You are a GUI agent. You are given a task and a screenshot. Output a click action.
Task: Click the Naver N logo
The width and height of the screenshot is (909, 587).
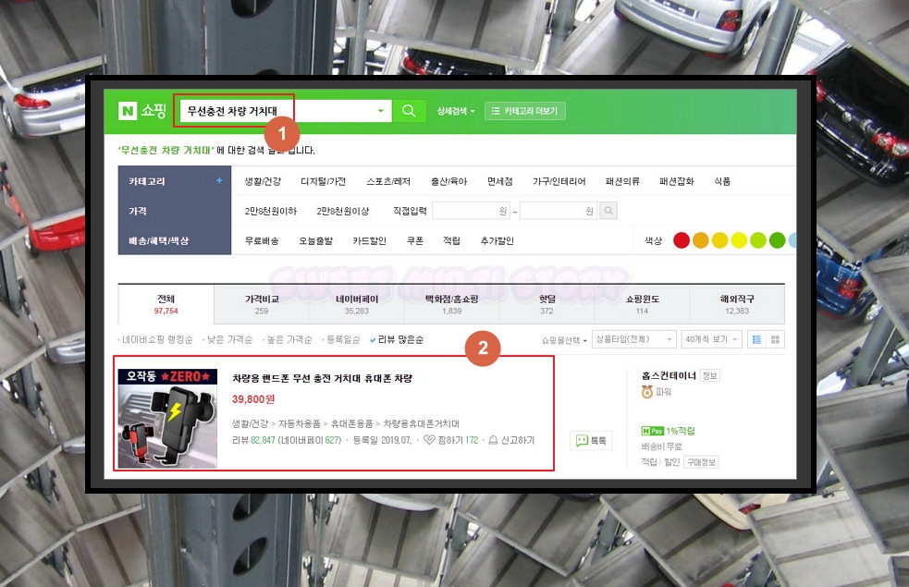pos(128,110)
